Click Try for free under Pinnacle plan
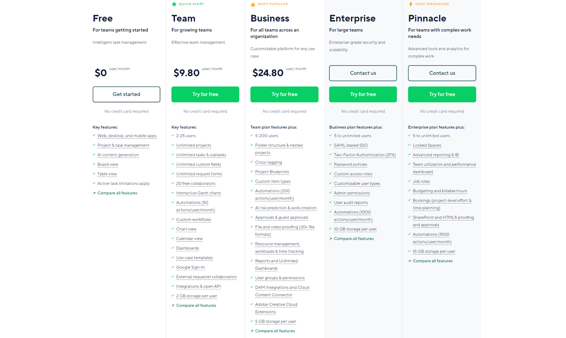566x338 pixels. (442, 94)
